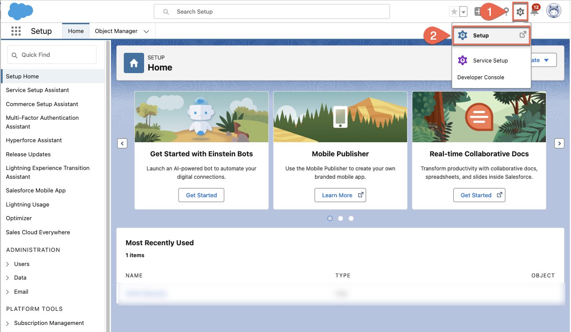The height and width of the screenshot is (332, 571).
Task: Open the App Launcher grid icon
Action: click(16, 31)
